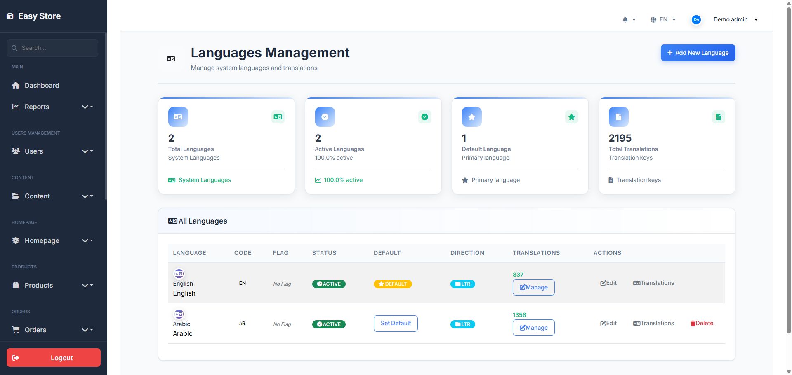Set Arabic as default language
This screenshot has height=375, width=792.
point(395,324)
